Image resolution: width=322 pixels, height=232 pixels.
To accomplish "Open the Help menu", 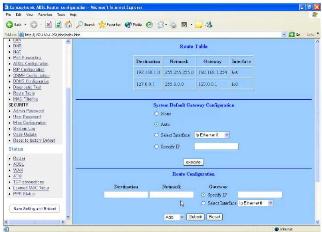I will tap(73, 14).
